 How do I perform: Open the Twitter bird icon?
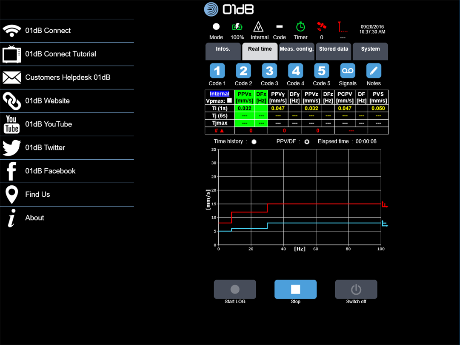tap(12, 148)
